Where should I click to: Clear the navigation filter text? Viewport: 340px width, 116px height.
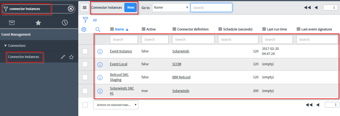[71, 9]
